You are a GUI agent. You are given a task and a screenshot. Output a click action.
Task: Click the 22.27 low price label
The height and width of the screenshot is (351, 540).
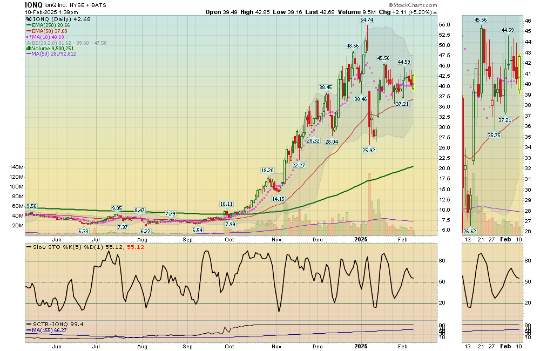click(x=299, y=165)
